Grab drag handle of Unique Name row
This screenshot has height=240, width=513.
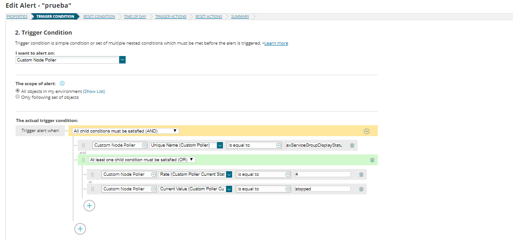tap(83, 145)
